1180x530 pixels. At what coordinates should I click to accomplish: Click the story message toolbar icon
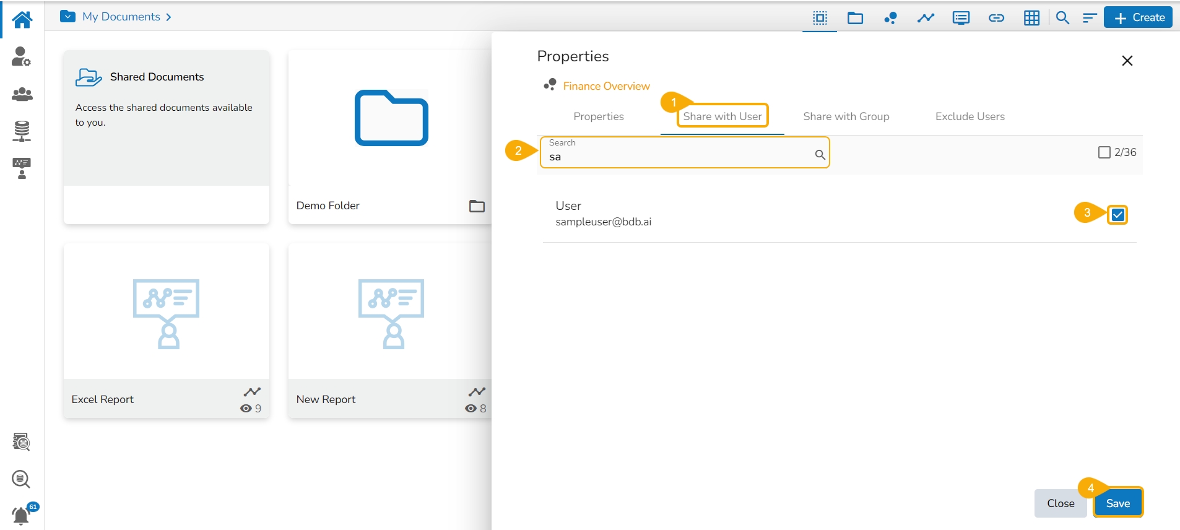[x=961, y=18]
